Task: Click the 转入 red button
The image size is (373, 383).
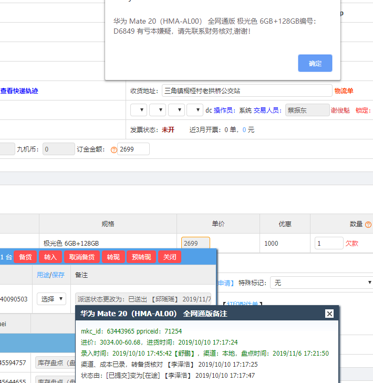Action: pyautogui.click(x=50, y=257)
